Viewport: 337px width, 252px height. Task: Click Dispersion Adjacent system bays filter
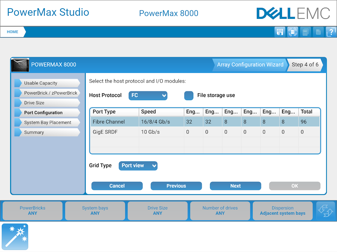283,211
